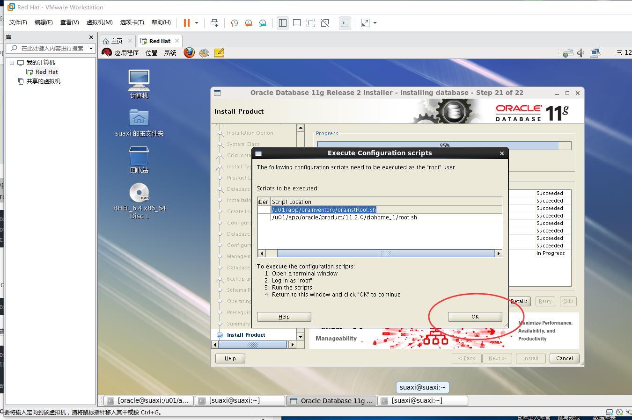
Task: Open window menu icon of scripts dialog titlebar
Action: coord(258,153)
